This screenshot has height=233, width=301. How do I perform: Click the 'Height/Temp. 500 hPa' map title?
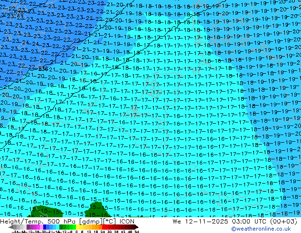tap(38, 222)
